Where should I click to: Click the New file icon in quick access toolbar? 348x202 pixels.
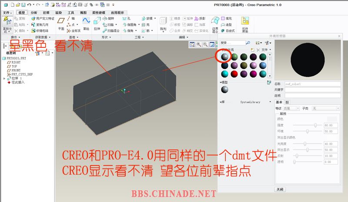pyautogui.click(x=13, y=5)
